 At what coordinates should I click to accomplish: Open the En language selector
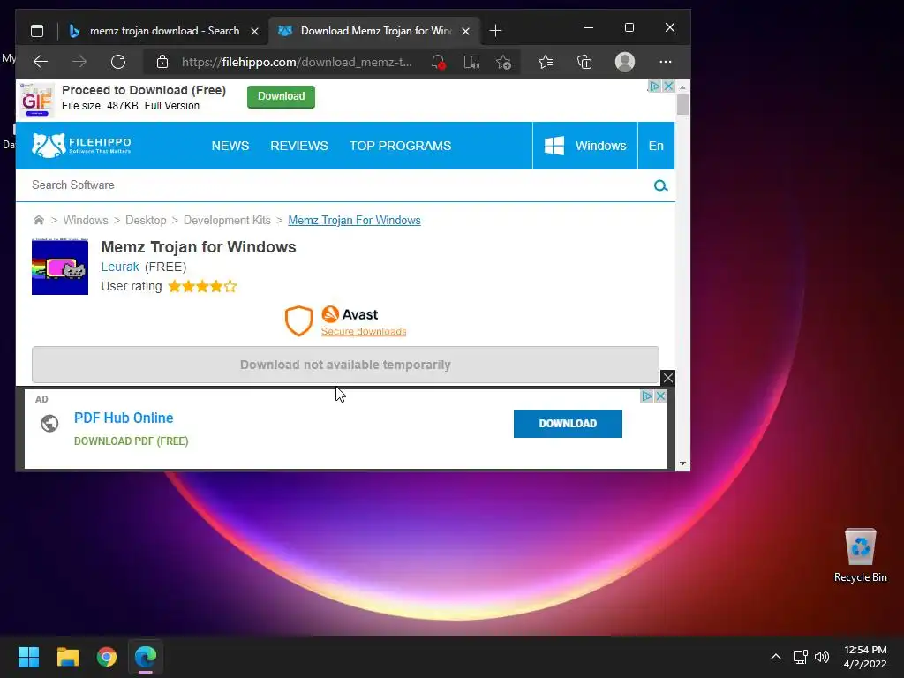(x=656, y=146)
